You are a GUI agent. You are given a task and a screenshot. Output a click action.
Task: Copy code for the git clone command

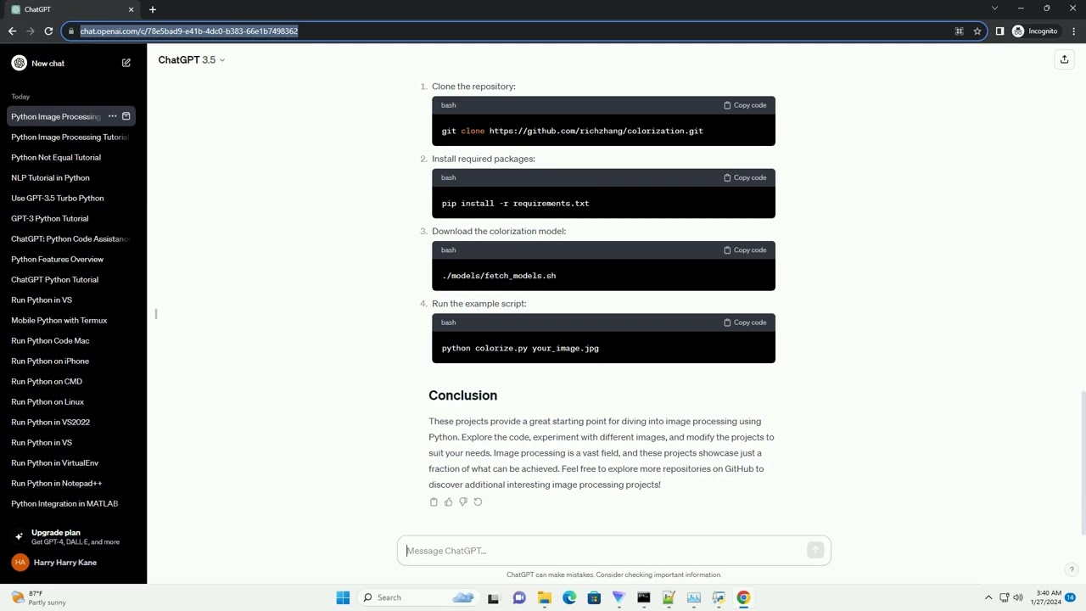(x=745, y=105)
